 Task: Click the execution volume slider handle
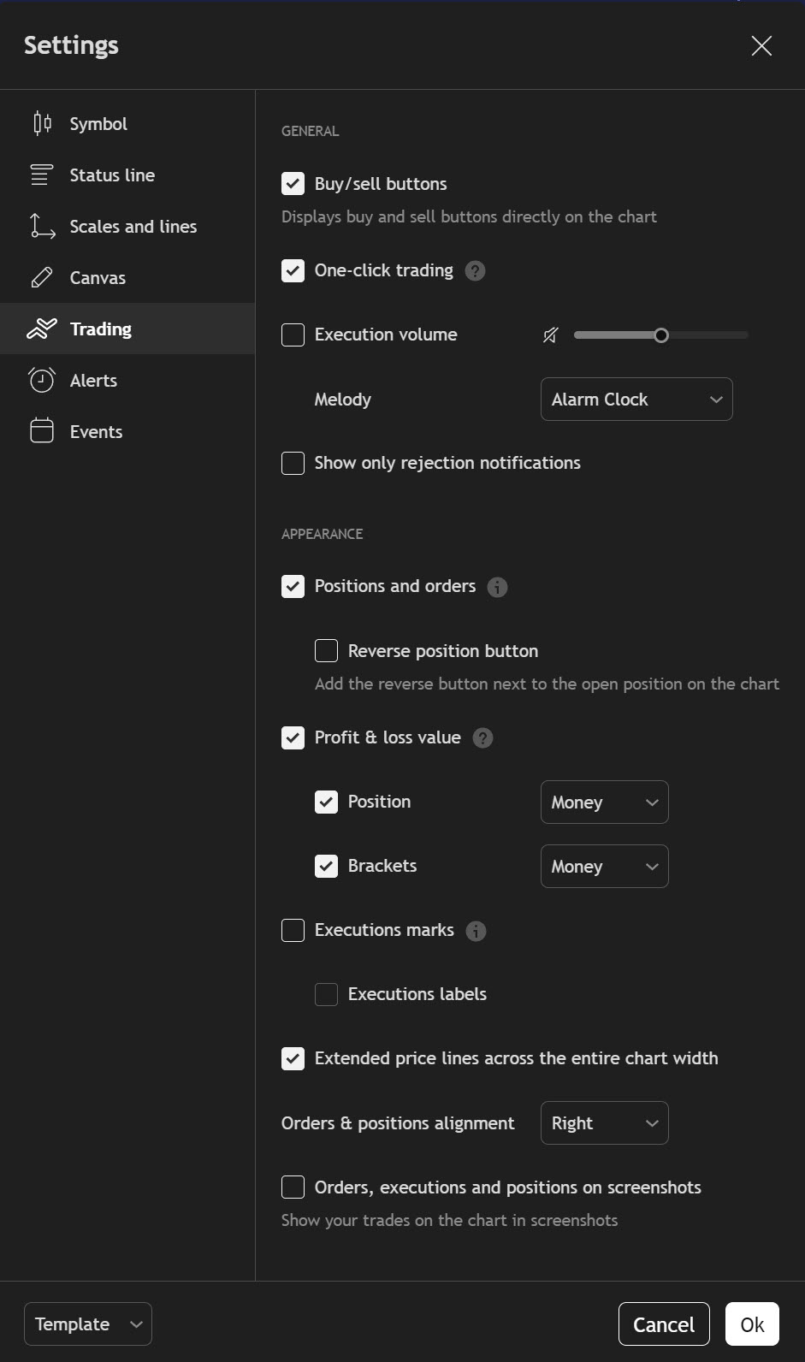click(x=661, y=335)
